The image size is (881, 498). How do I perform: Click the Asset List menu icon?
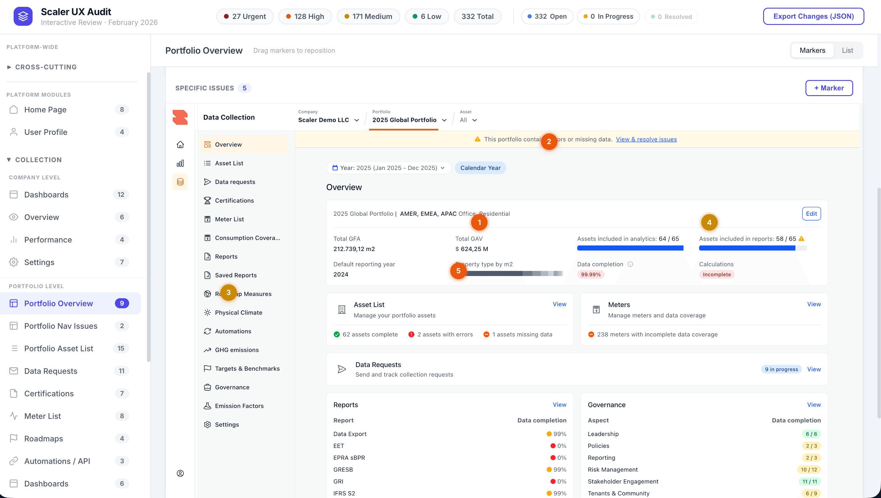pyautogui.click(x=207, y=163)
